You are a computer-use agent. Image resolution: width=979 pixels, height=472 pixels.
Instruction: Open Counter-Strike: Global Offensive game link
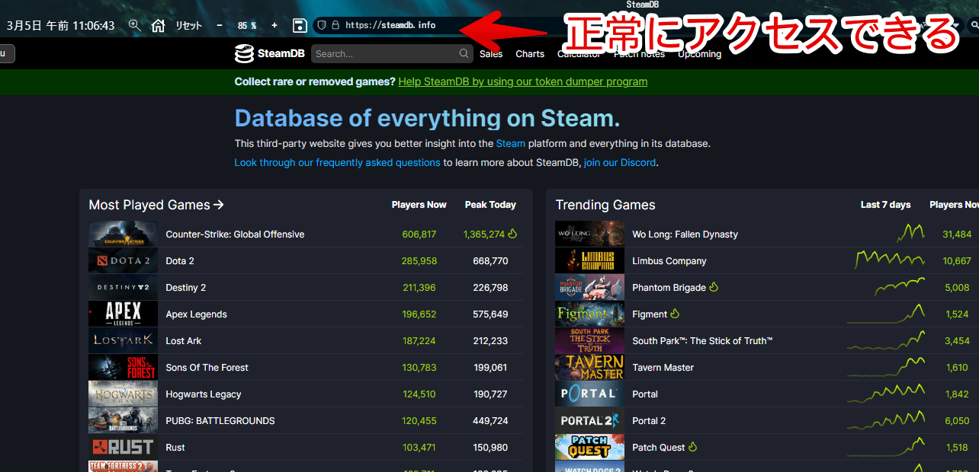(235, 234)
